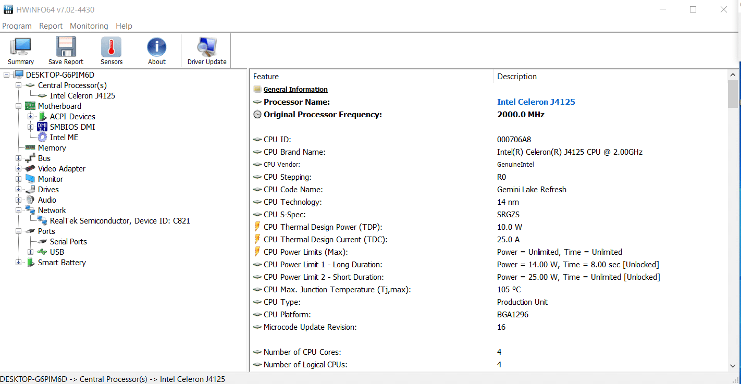741x384 pixels.
Task: Click the Bus icon in tree
Action: pyautogui.click(x=31, y=158)
